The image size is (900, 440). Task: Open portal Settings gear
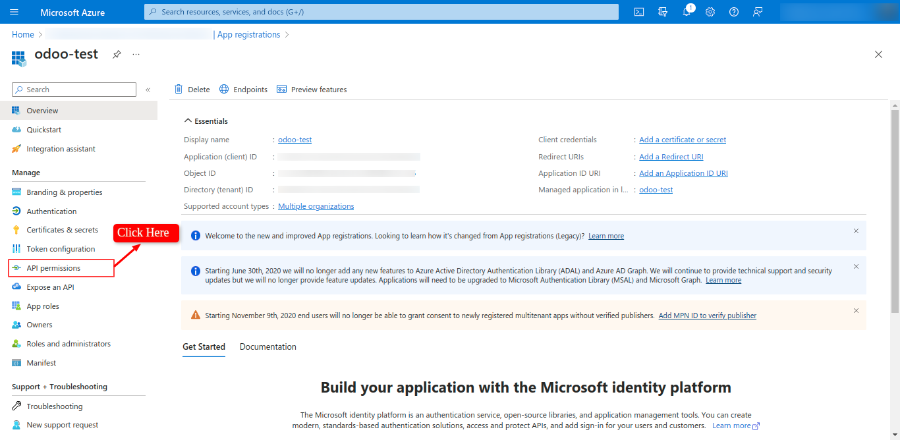point(710,12)
